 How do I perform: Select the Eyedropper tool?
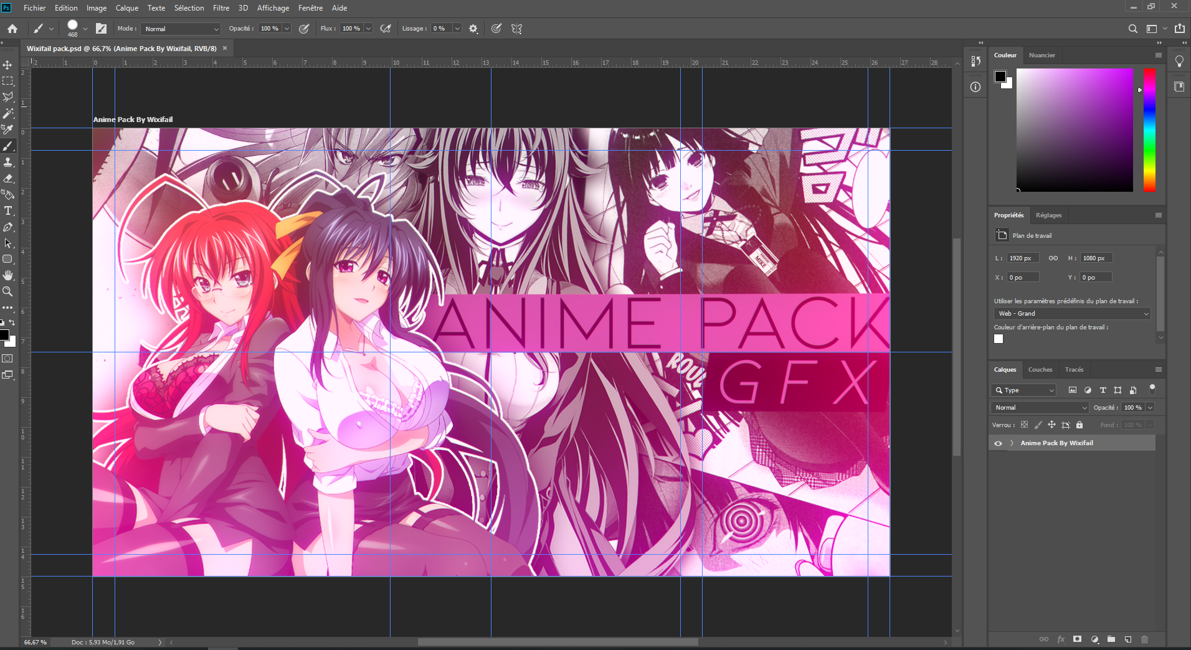pos(7,130)
